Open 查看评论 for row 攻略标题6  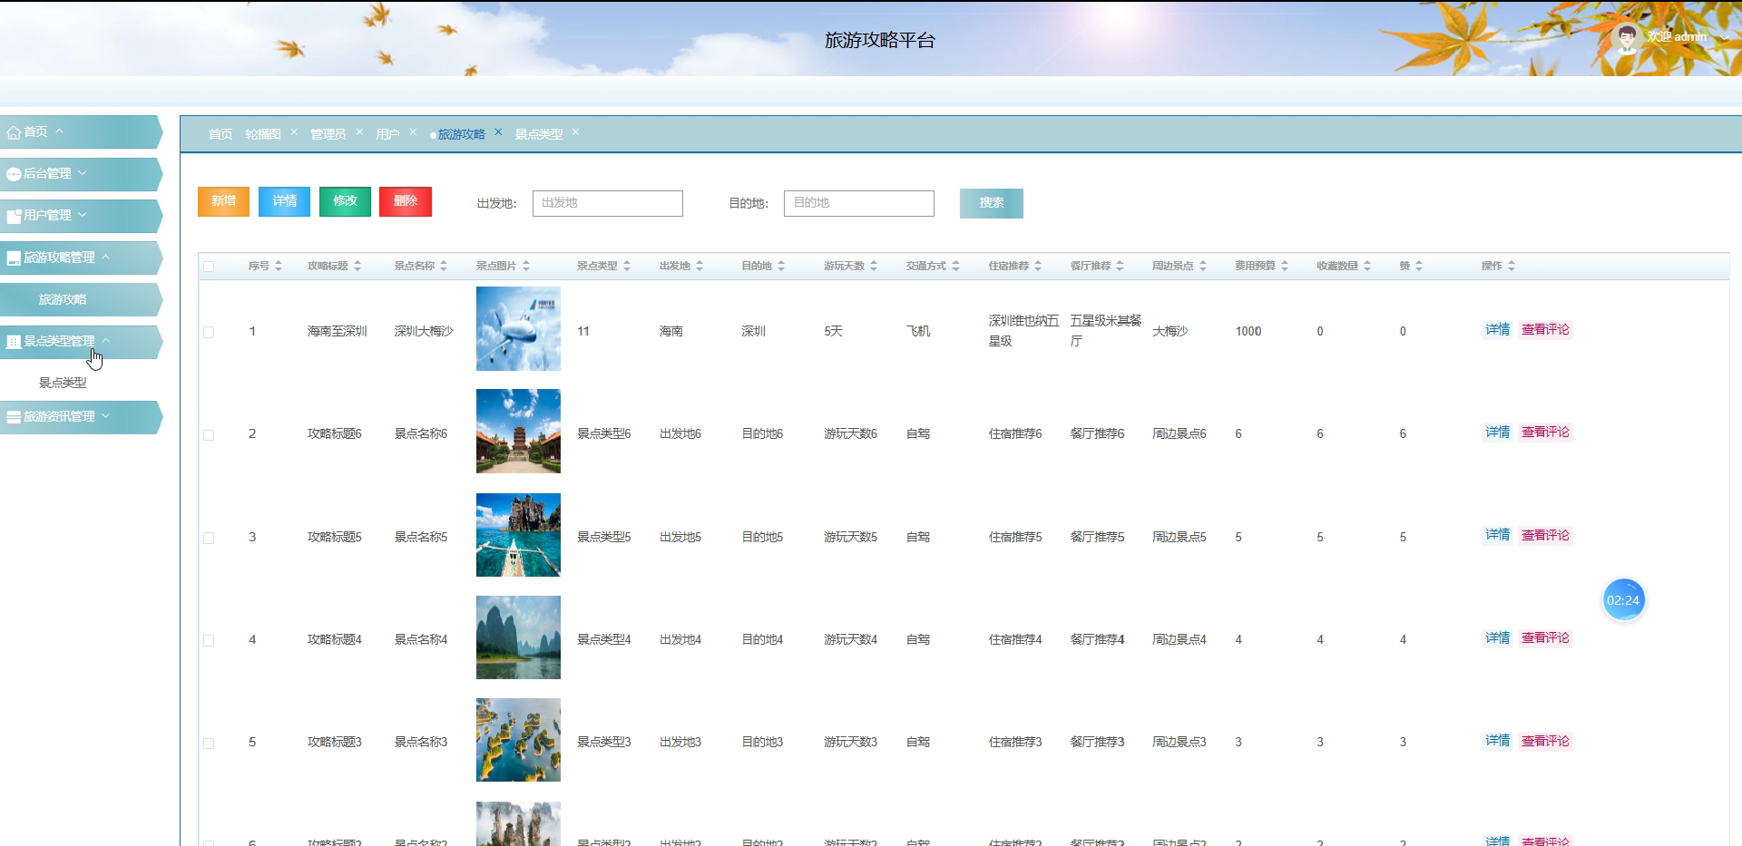coord(1545,433)
